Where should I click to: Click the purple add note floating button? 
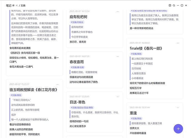click(178, 129)
